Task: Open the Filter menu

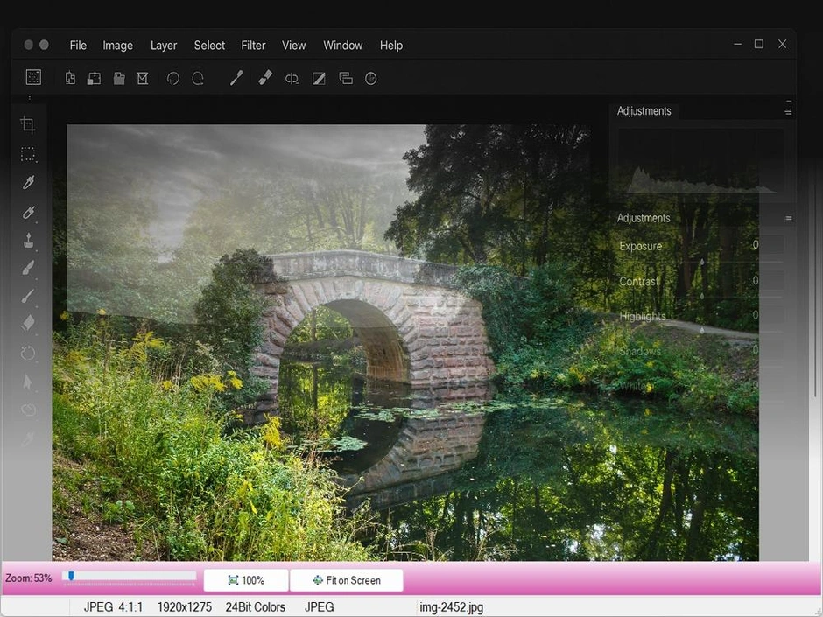Action: (253, 45)
